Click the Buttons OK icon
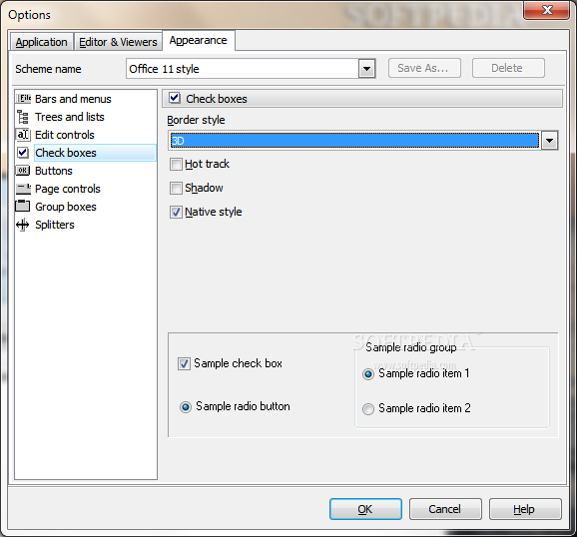 (x=23, y=171)
